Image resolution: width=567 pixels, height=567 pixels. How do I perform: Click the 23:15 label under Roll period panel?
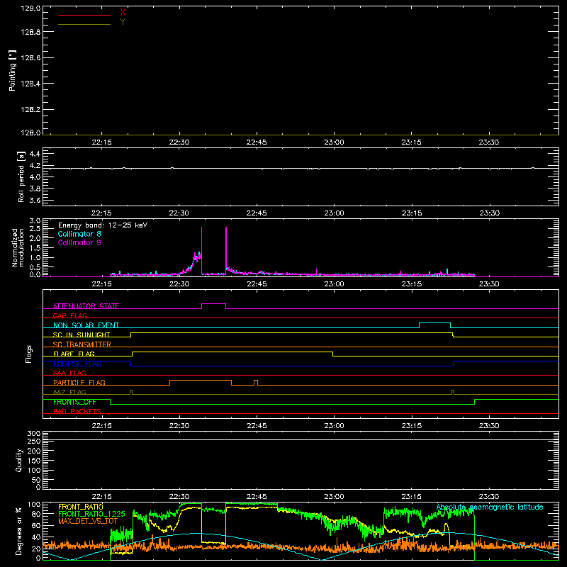(412, 213)
